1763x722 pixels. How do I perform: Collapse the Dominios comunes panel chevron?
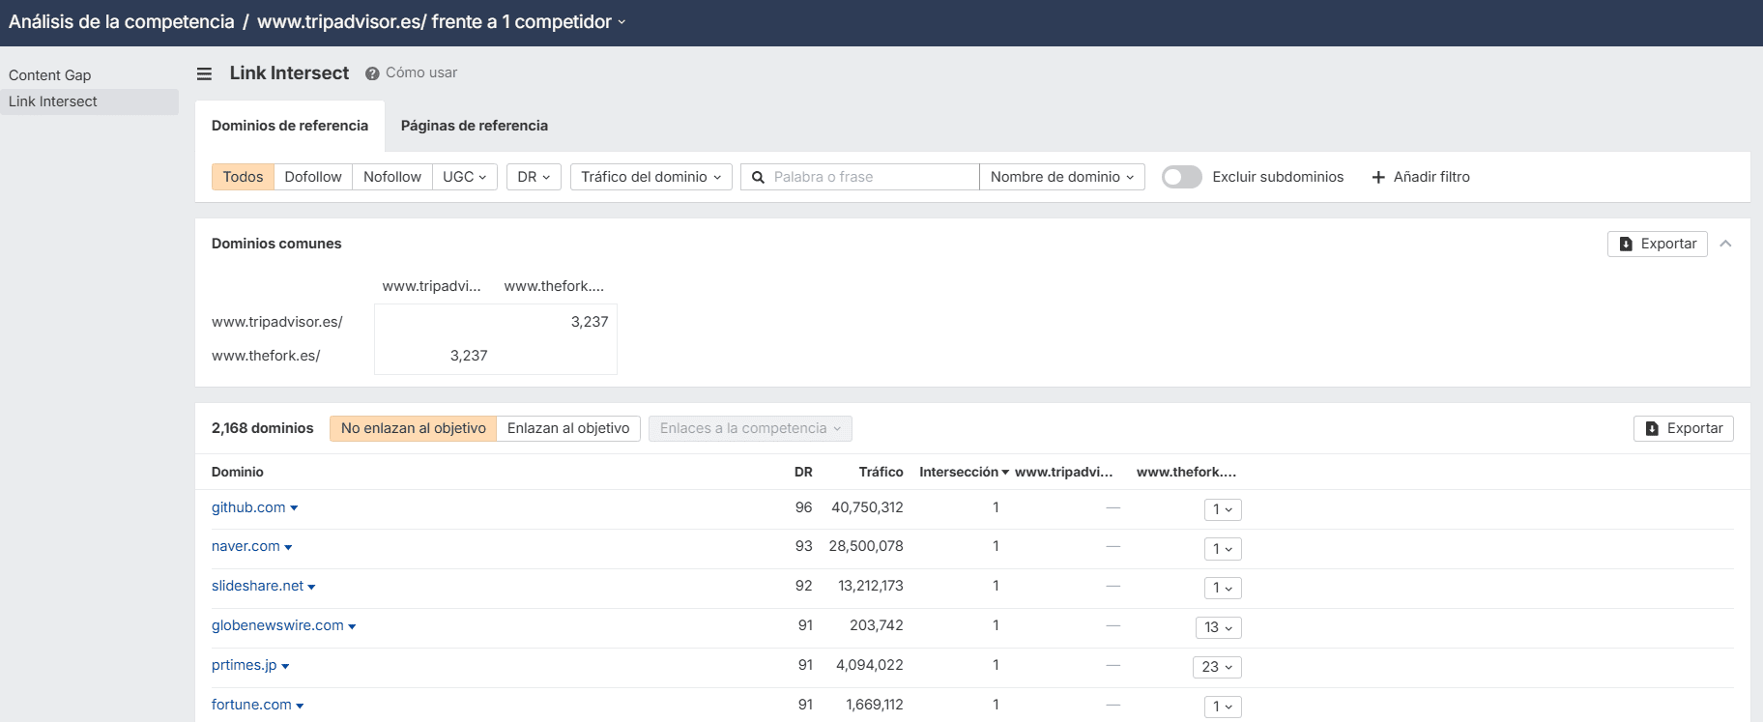click(1725, 244)
